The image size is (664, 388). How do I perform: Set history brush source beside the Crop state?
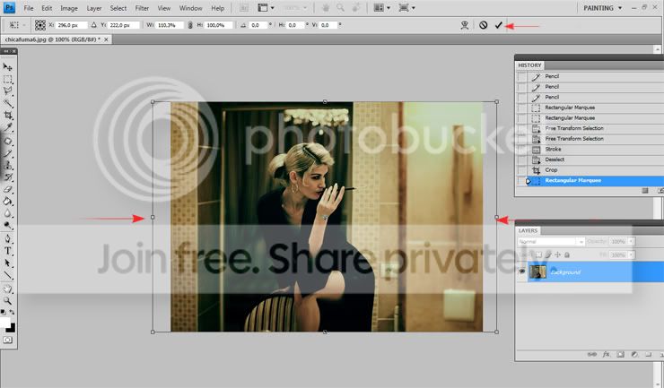coord(522,170)
